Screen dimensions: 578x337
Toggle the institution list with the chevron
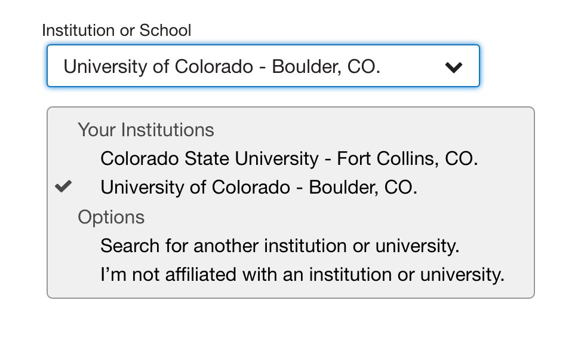tap(454, 67)
